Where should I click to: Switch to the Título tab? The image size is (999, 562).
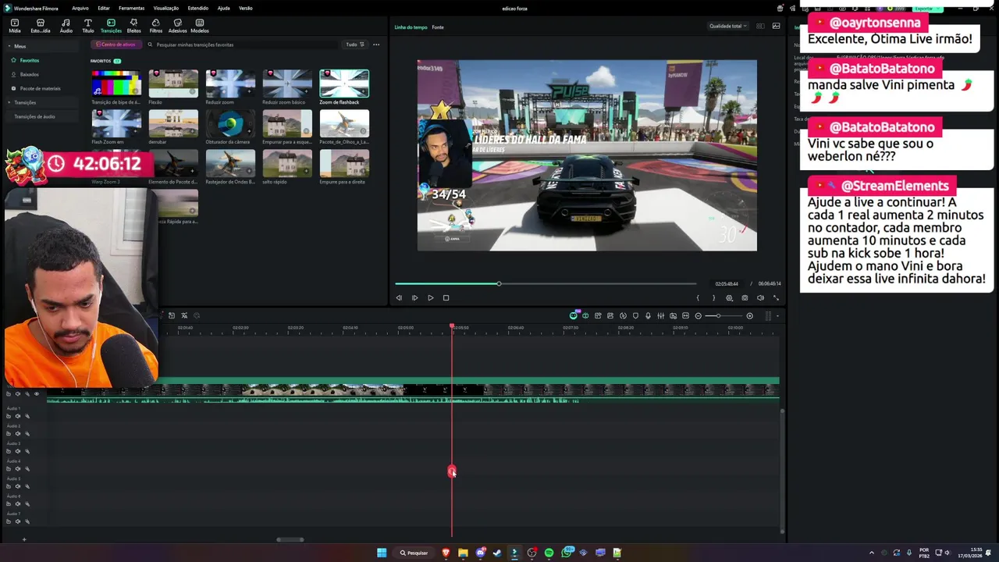point(87,26)
